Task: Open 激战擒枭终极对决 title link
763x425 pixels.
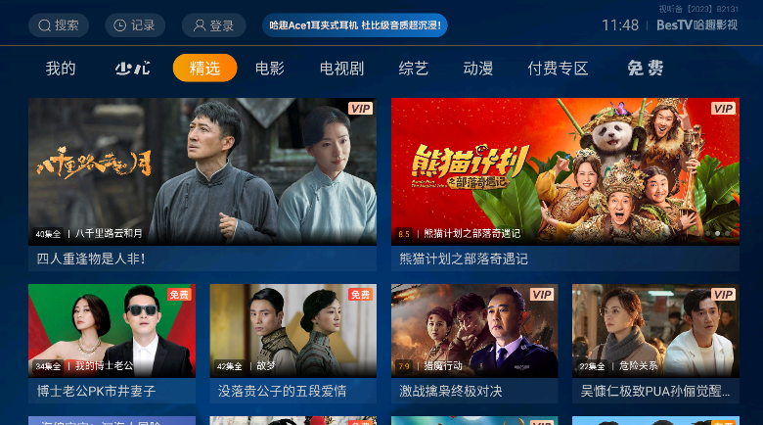Action: pos(451,391)
